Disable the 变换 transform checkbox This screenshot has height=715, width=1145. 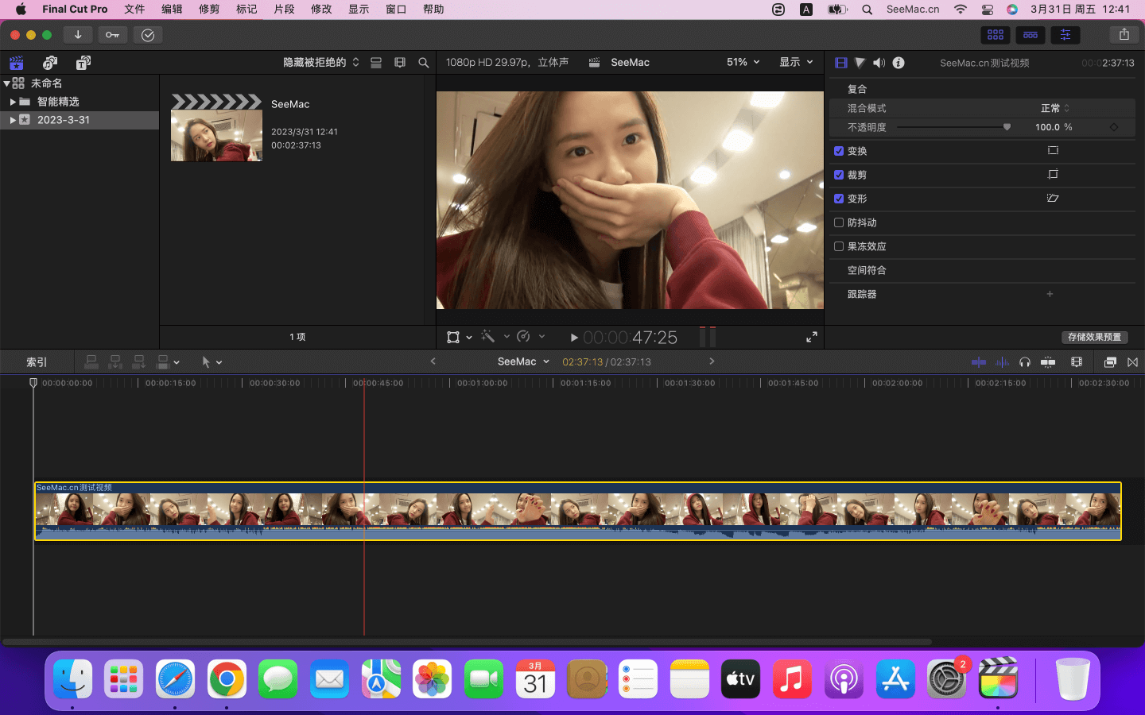839,151
